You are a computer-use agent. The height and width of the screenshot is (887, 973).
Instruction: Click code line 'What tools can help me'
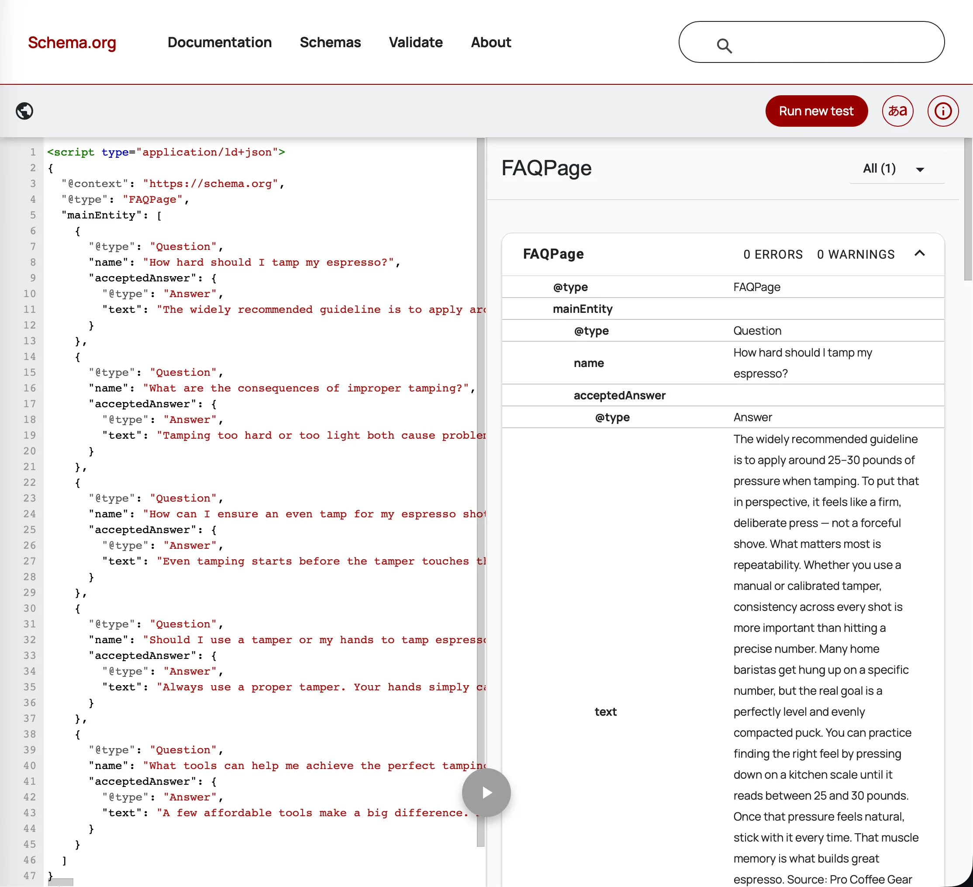coord(287,766)
